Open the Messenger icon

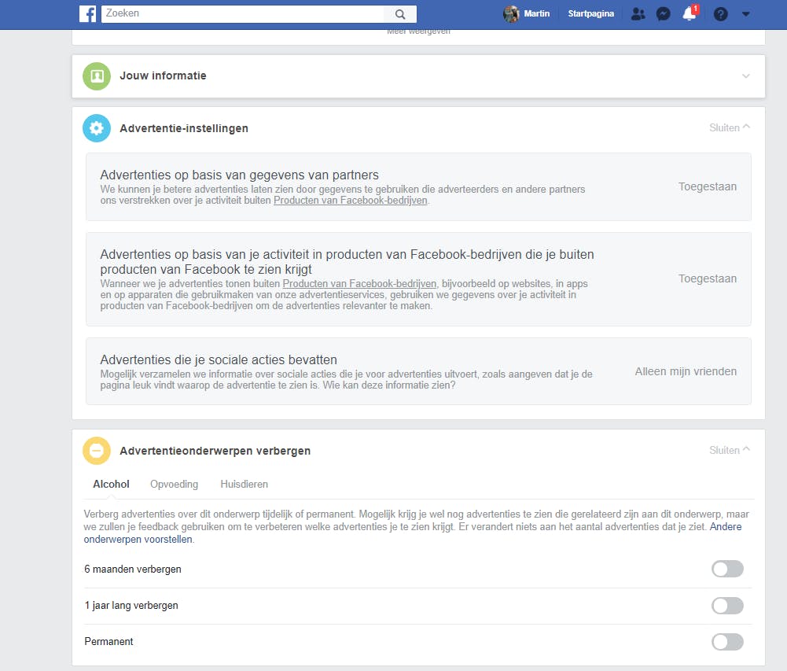(664, 14)
